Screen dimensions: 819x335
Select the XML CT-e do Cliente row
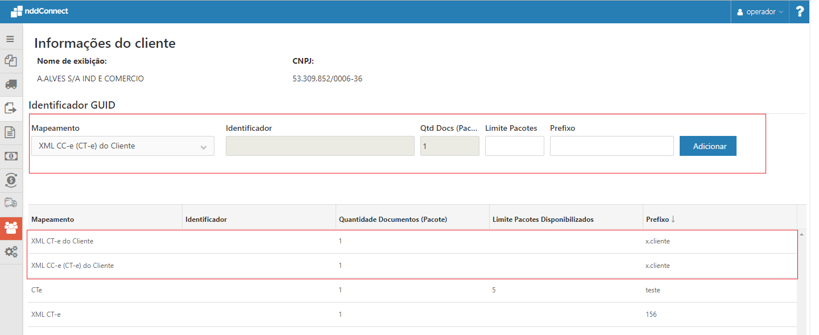point(63,241)
